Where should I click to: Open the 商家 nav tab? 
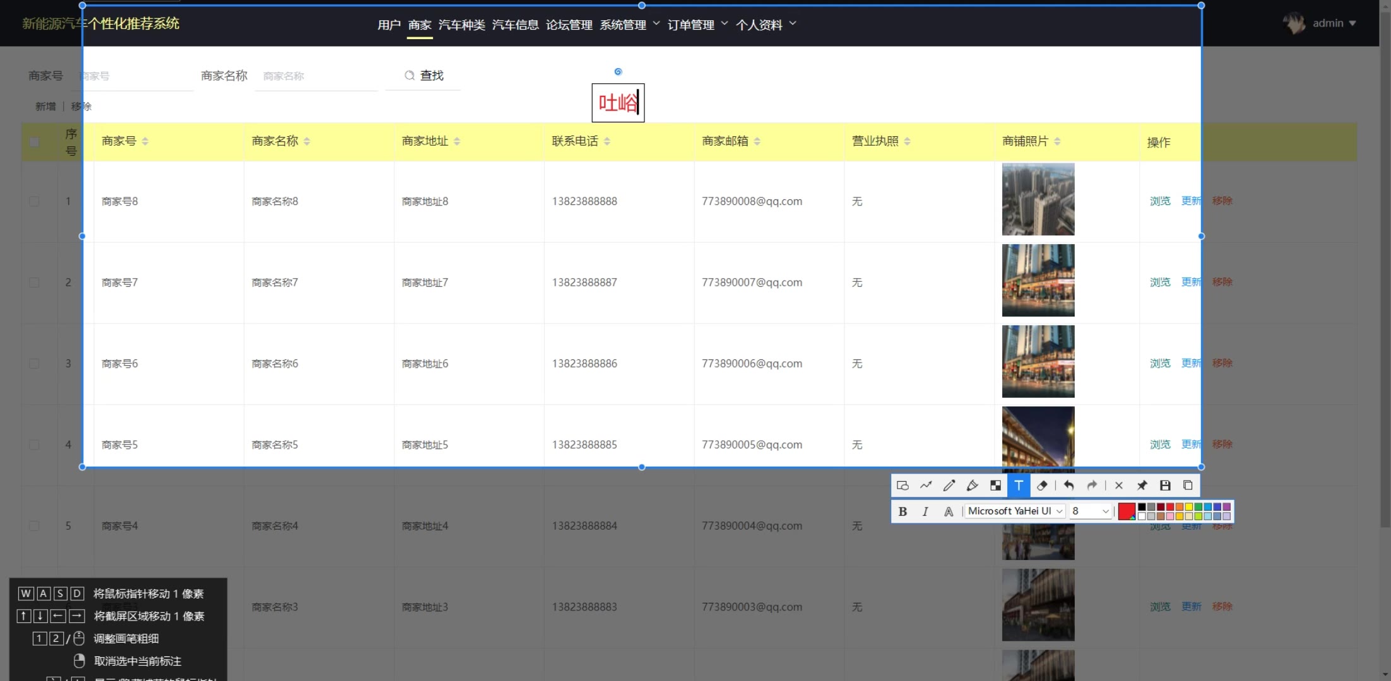coord(420,25)
